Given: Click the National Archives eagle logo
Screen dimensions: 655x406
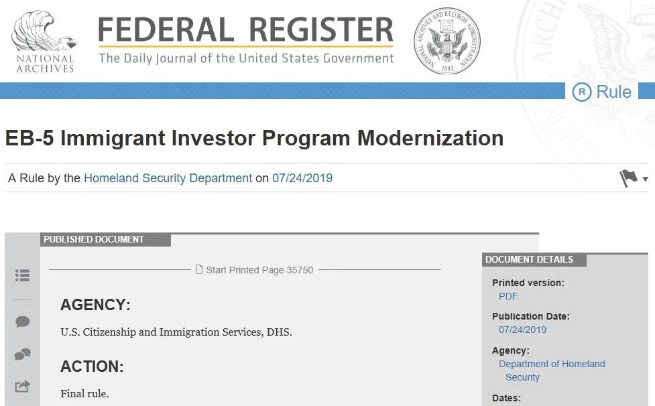Looking at the screenshot, I should pos(45,42).
